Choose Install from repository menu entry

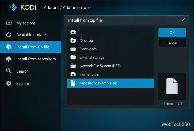pyautogui.click(x=30, y=59)
